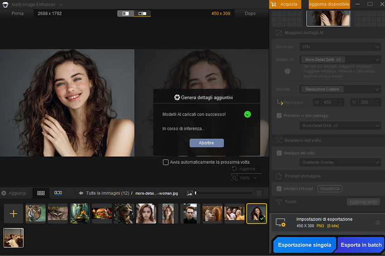Click the Maggiori dettagli AI section icon
This screenshot has width=385, height=256.
(x=279, y=33)
